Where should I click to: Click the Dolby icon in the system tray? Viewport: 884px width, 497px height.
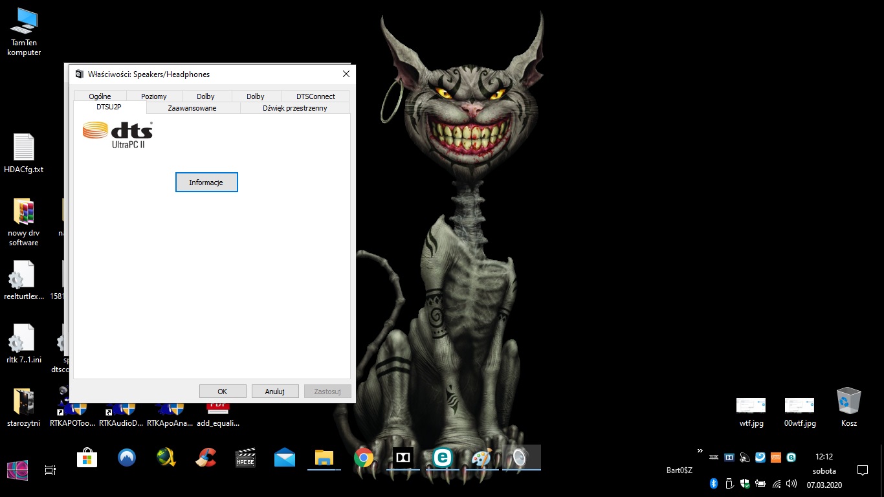tap(729, 457)
